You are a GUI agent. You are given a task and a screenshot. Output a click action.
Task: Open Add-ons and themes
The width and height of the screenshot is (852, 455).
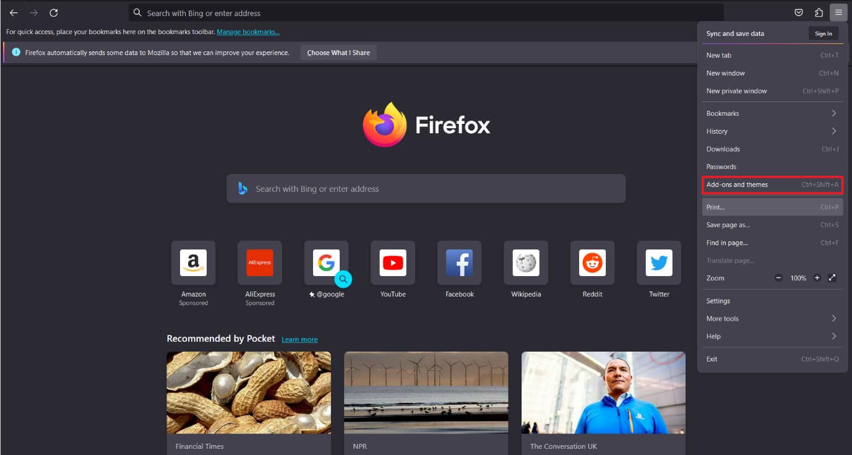pos(772,184)
